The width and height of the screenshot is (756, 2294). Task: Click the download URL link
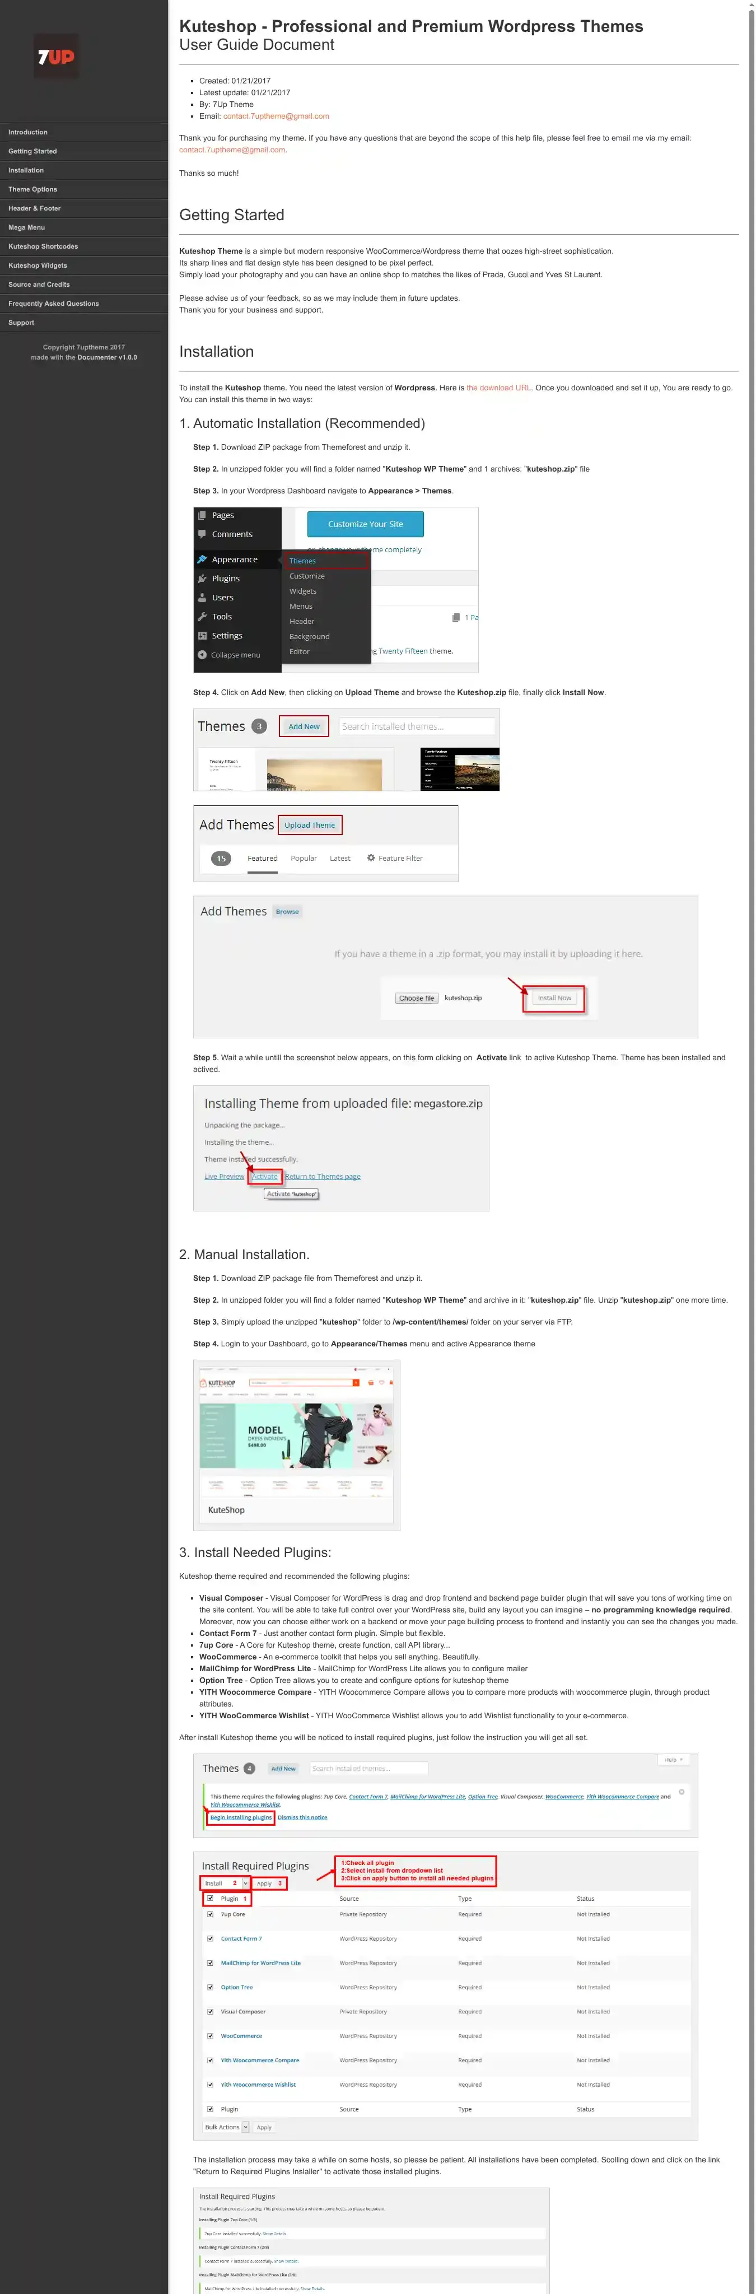(x=498, y=388)
